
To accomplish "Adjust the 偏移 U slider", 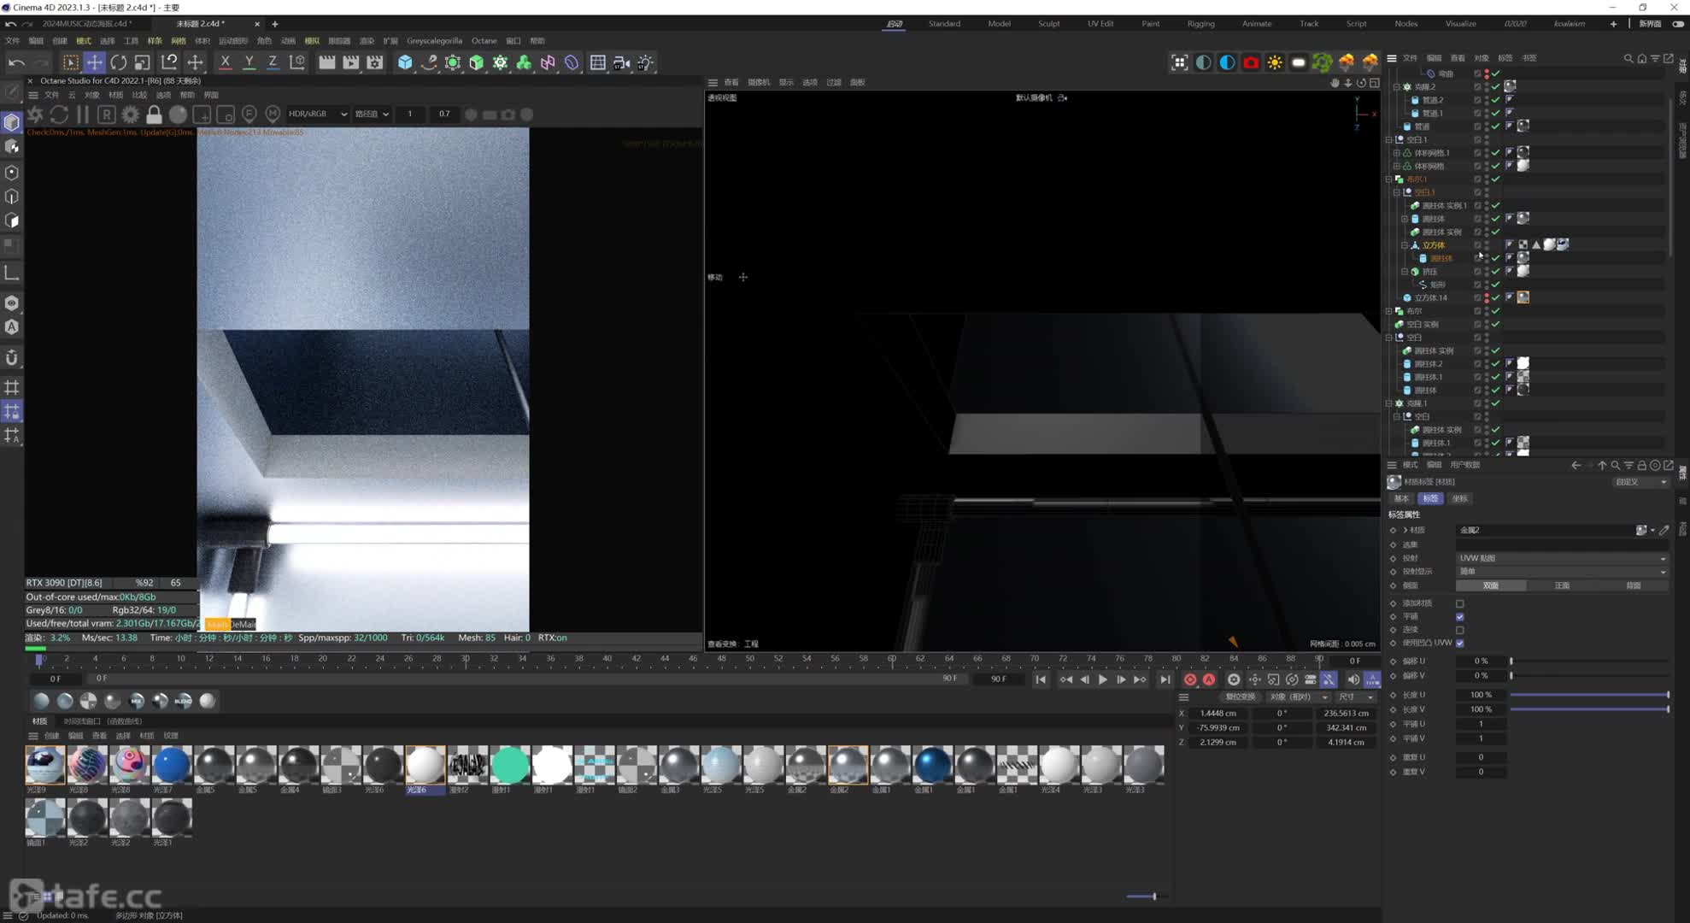I will click(1589, 661).
